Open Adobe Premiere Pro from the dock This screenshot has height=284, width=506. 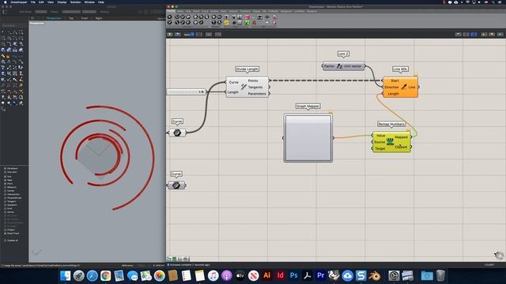tap(320, 275)
